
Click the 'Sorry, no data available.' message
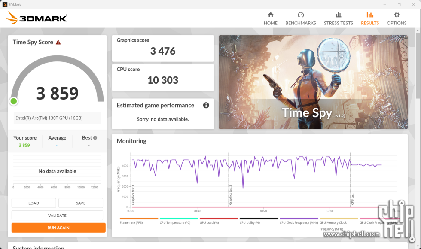pyautogui.click(x=163, y=119)
